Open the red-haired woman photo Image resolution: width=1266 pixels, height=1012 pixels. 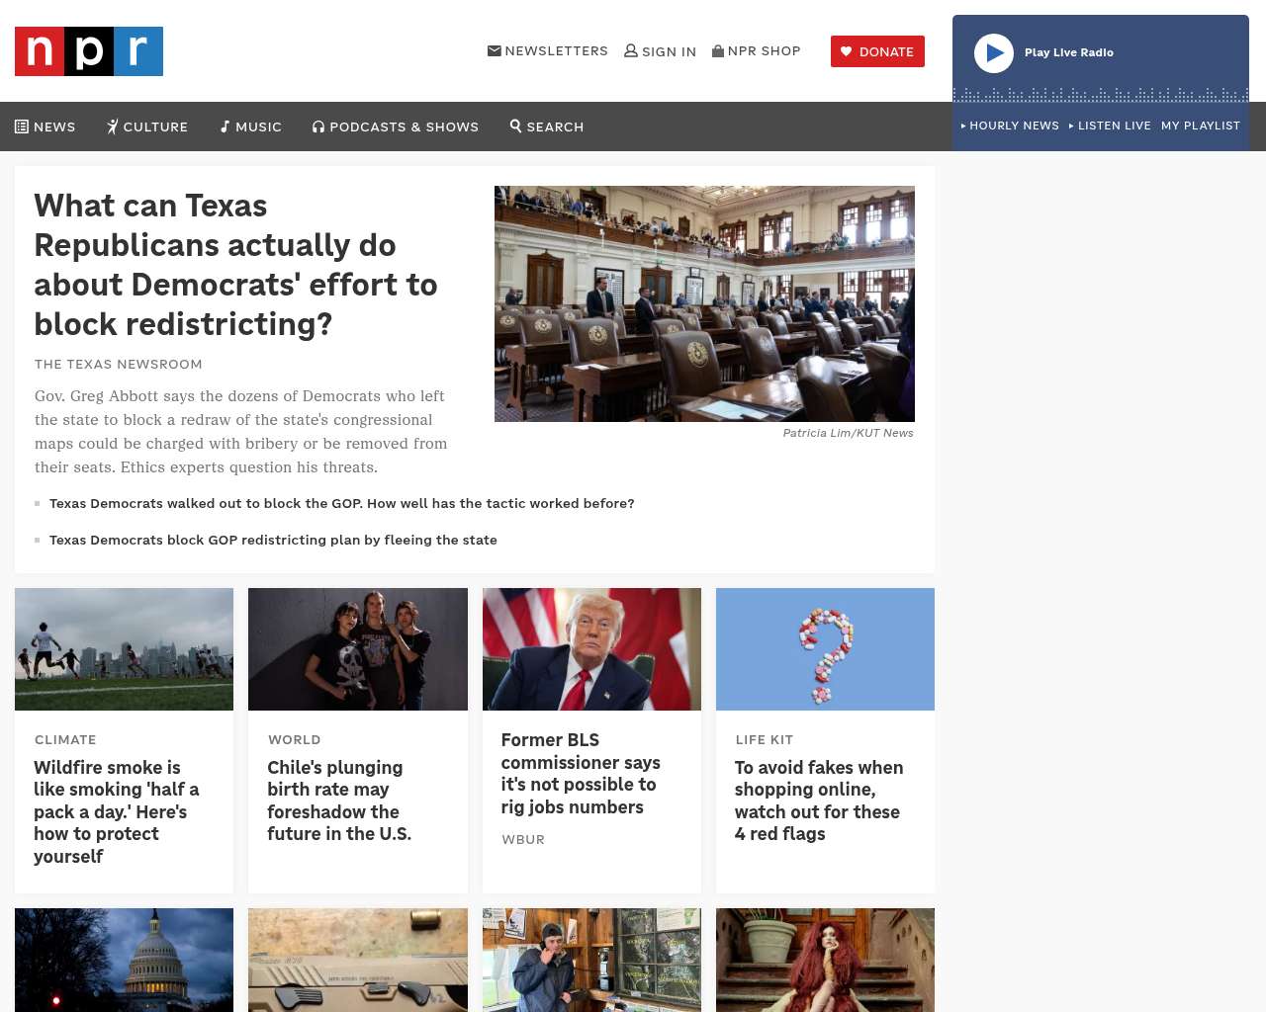[825, 960]
